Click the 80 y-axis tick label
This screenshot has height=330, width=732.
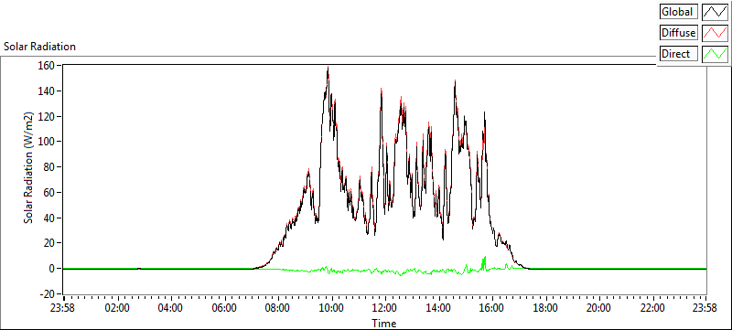pos(49,167)
